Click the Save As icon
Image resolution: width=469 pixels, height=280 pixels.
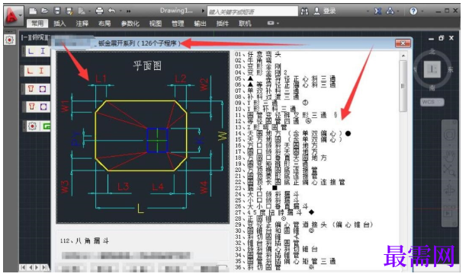[x=69, y=11]
